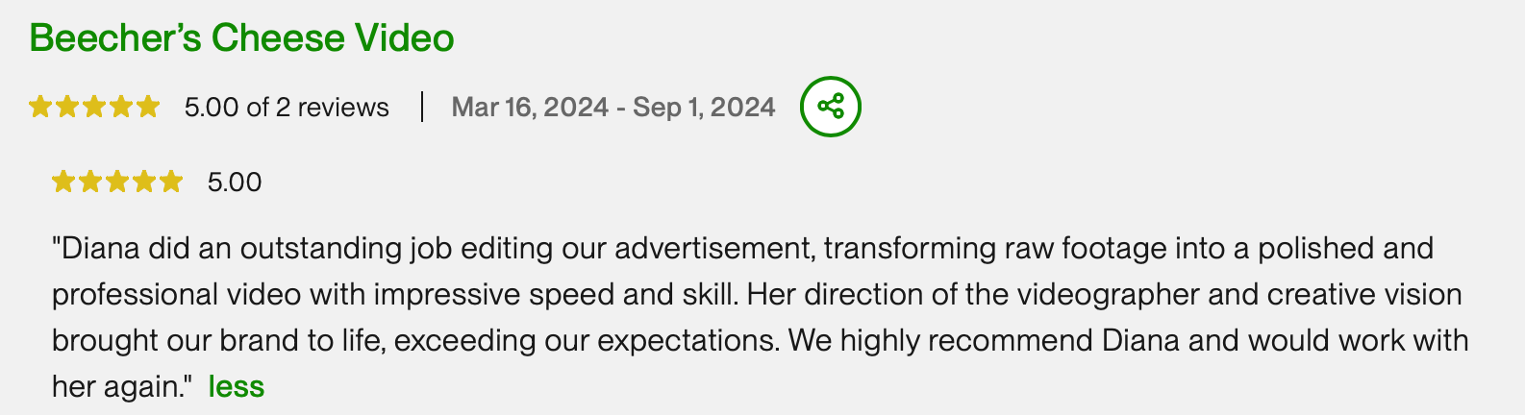
Task: Click first star in the overall rating
Action: [39, 107]
